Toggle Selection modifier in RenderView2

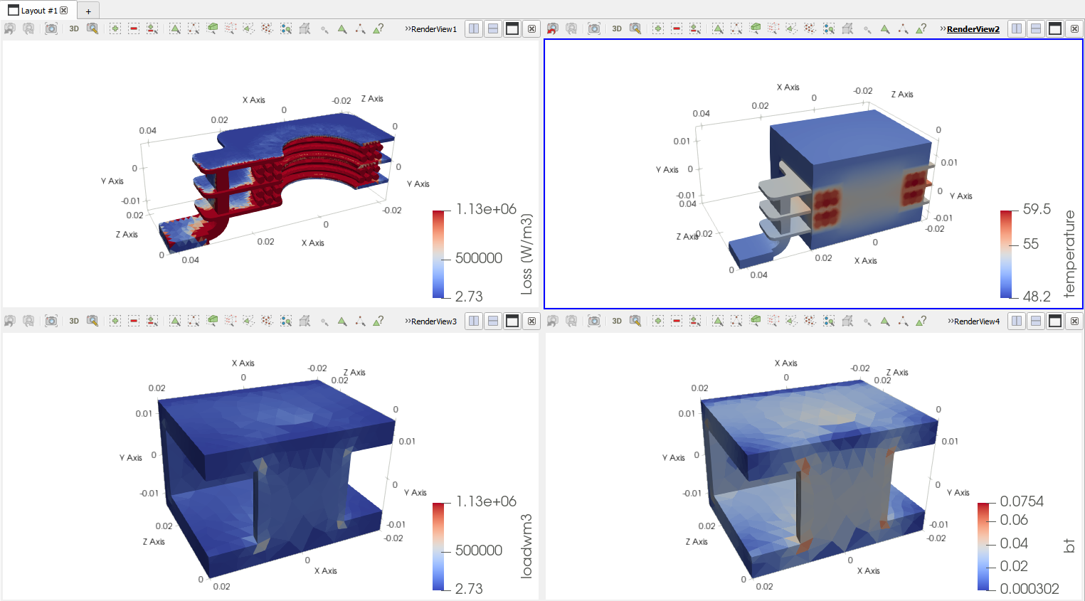695,28
